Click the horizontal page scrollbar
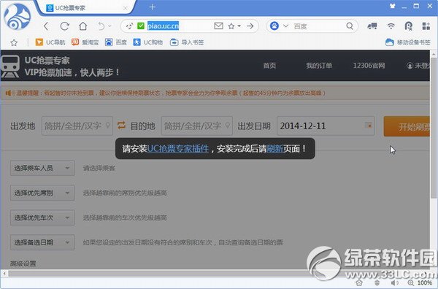This screenshot has height=289, width=438. point(215,274)
